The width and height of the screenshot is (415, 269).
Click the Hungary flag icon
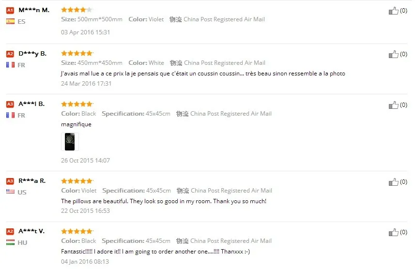[x=10, y=242]
